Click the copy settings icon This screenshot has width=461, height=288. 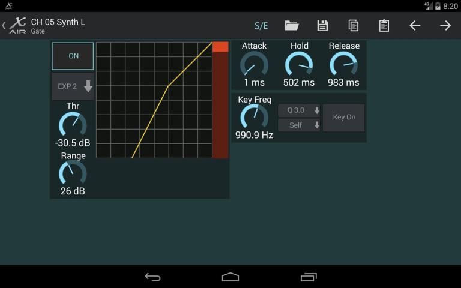[354, 25]
